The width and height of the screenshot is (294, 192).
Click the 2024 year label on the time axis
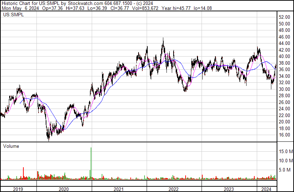click(266, 189)
